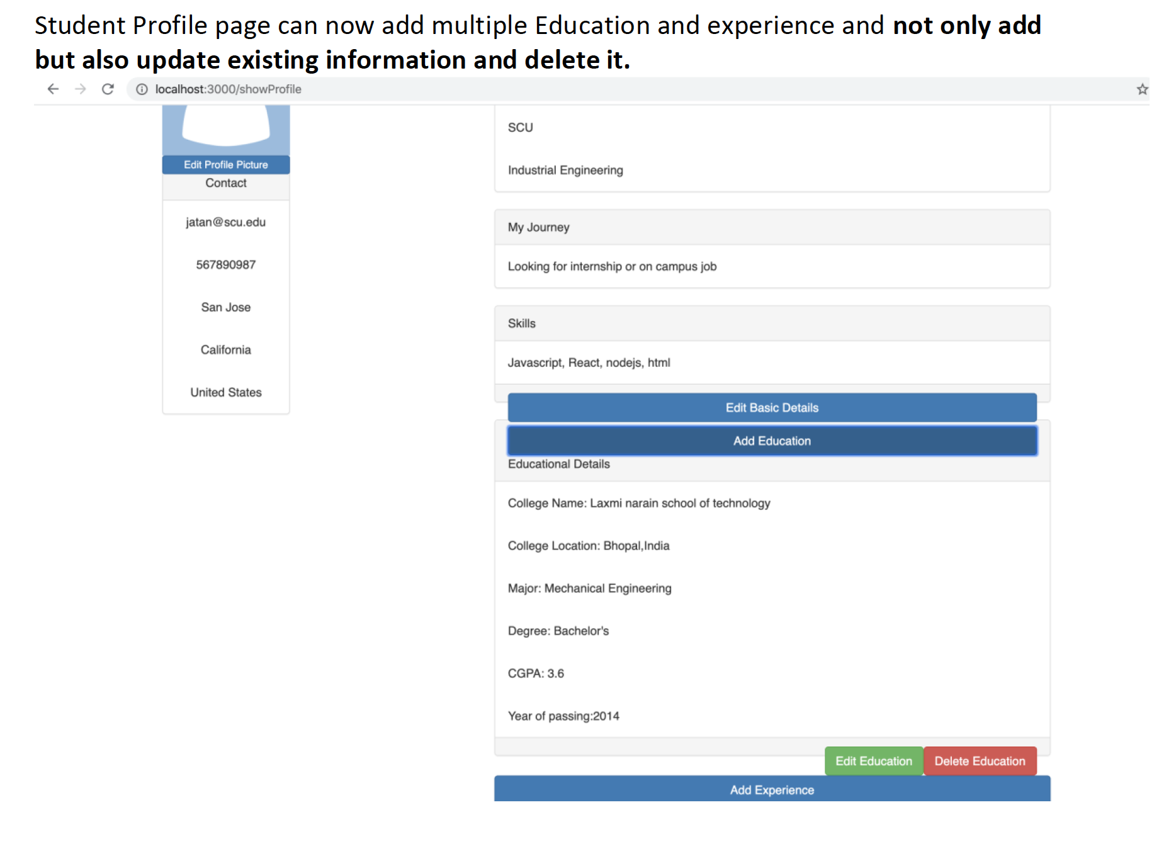1176x851 pixels.
Task: Click the Add Experience button
Action: [772, 789]
